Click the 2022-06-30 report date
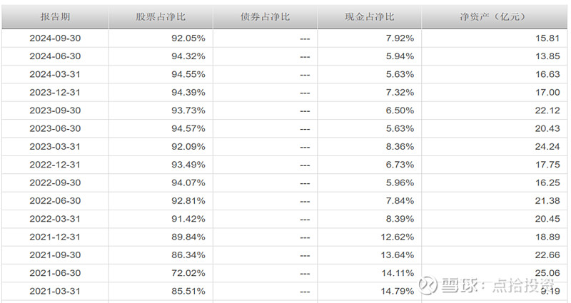This screenshot has height=303, width=571. [x=55, y=200]
